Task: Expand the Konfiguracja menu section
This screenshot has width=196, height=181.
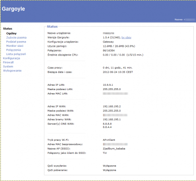Action: click(11, 58)
